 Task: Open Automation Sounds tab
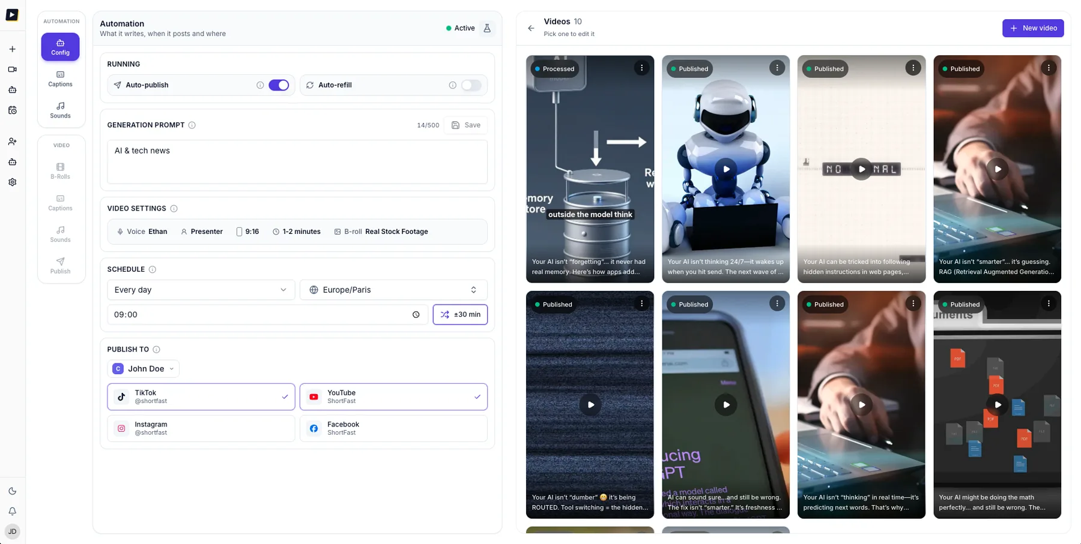point(60,110)
